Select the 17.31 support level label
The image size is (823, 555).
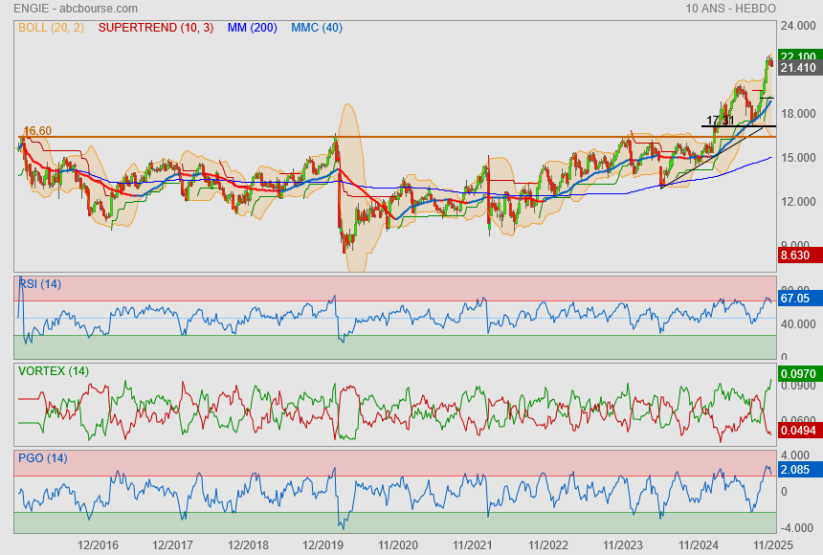(x=720, y=121)
